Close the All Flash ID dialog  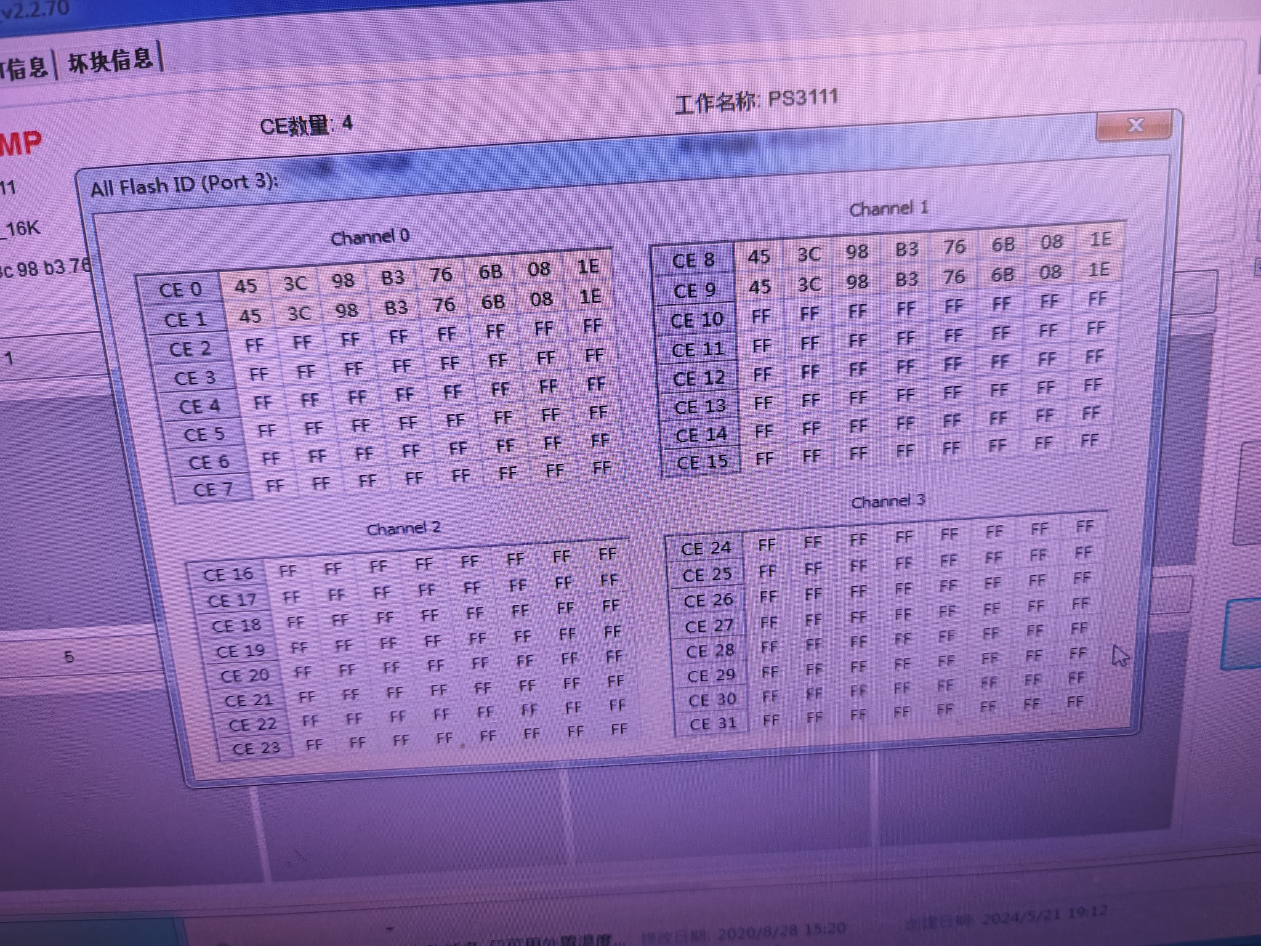(1134, 125)
